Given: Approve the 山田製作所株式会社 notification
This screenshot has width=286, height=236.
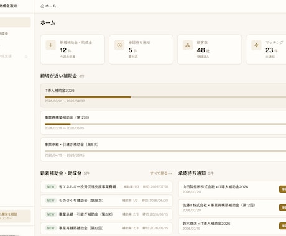Looking at the screenshot, I should (x=283, y=189).
